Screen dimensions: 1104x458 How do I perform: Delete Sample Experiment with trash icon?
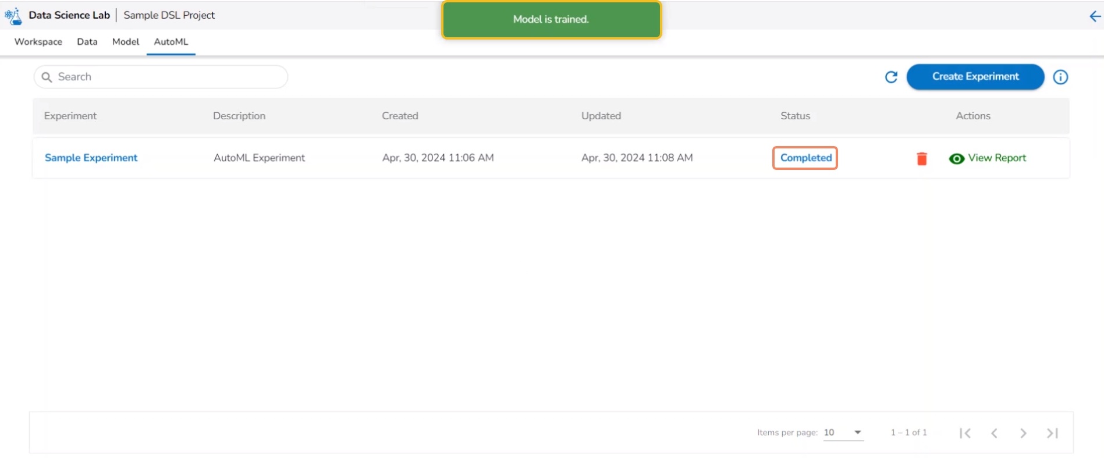point(922,158)
